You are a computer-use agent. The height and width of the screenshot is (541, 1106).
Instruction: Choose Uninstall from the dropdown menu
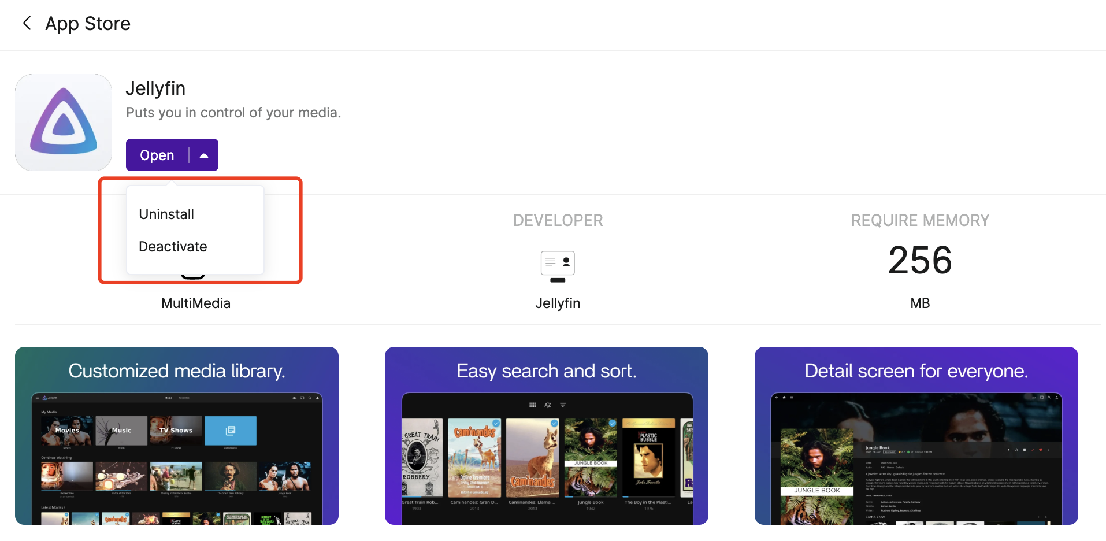click(x=166, y=214)
